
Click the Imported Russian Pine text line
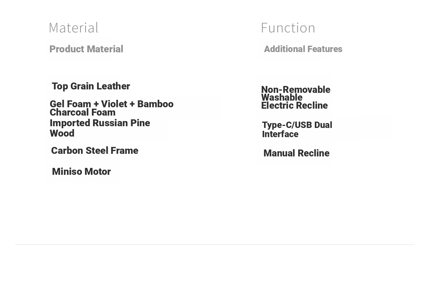point(100,123)
